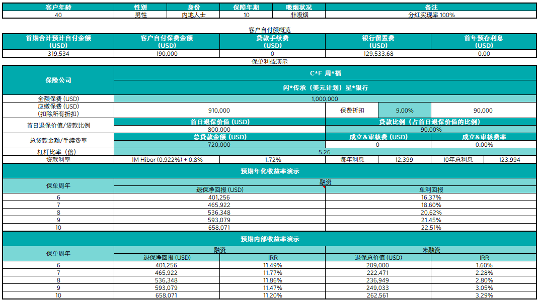Select the simple return 22.51% cell
The width and height of the screenshot is (540, 301).
[431, 228]
